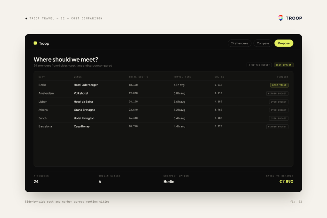Click Athens' Over Budget badge

coord(279,110)
